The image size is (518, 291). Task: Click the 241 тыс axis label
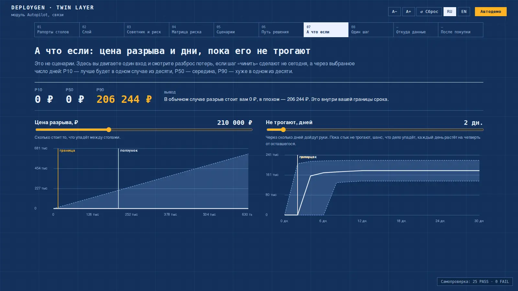pyautogui.click(x=272, y=155)
